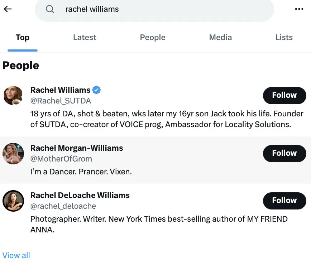Click the search field with 'rachel williams'
The image size is (311, 270).
click(161, 9)
